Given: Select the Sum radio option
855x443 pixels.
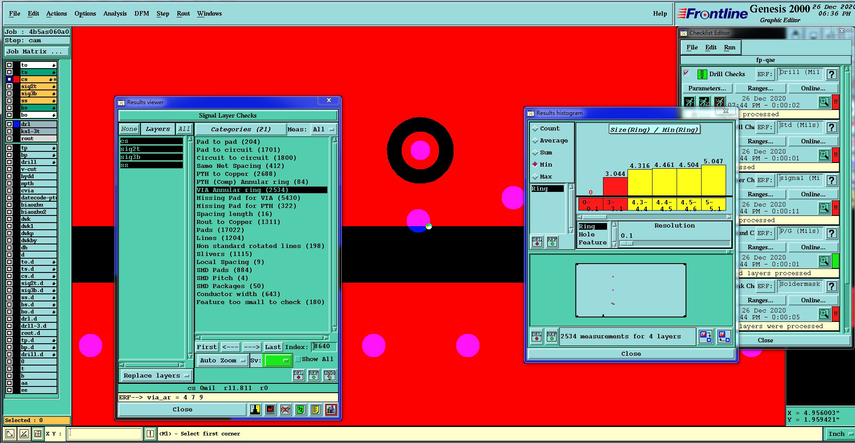Looking at the screenshot, I should tap(535, 153).
